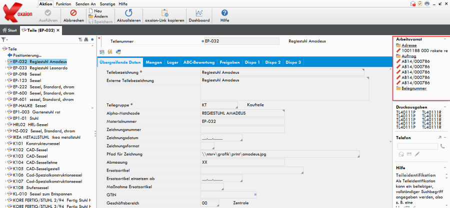The width and height of the screenshot is (450, 208).
Task: Click the binoculars search icon above tree
Action: tap(86, 39)
